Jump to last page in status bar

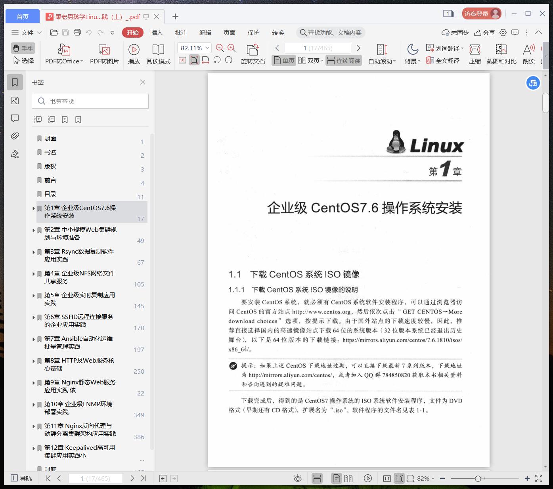tap(144, 478)
